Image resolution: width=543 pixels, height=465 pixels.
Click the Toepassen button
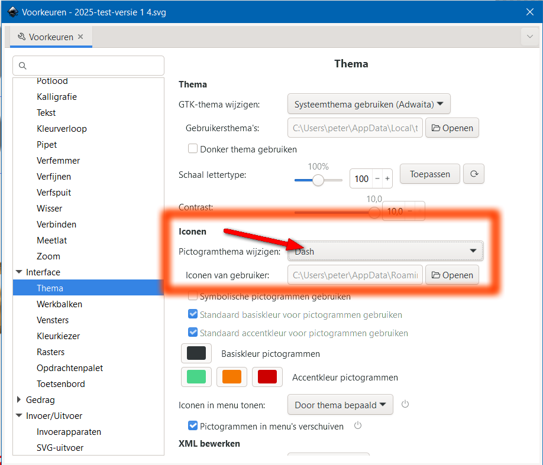click(x=430, y=174)
